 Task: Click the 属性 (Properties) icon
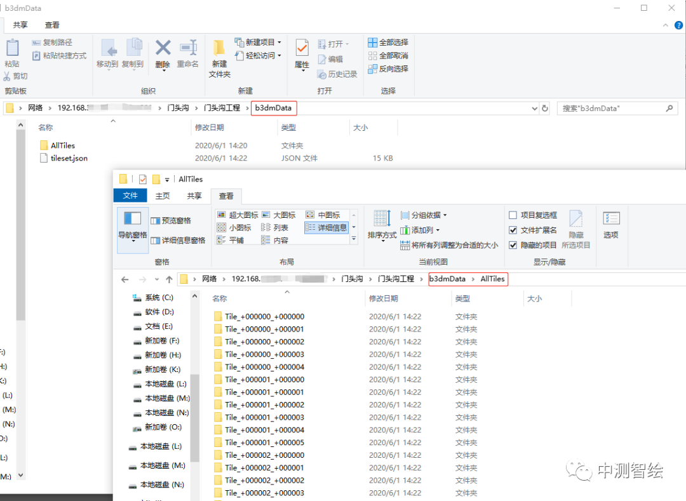tap(302, 50)
